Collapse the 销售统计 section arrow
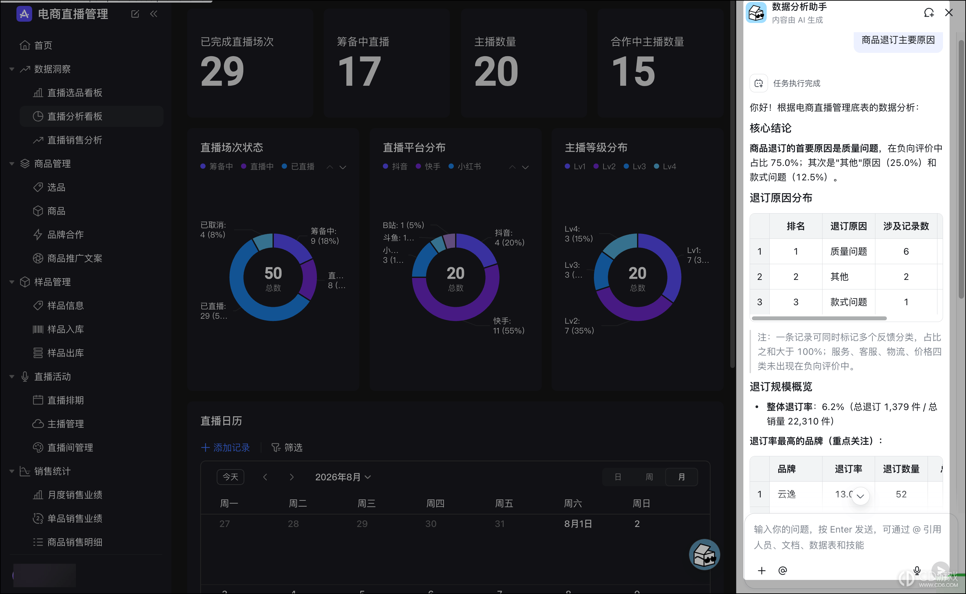Screen dimensions: 966x594 click(x=12, y=471)
